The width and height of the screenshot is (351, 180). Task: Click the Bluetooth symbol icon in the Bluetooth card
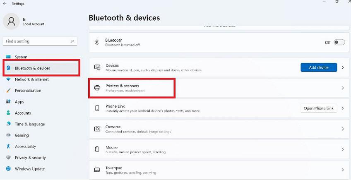coord(97,42)
